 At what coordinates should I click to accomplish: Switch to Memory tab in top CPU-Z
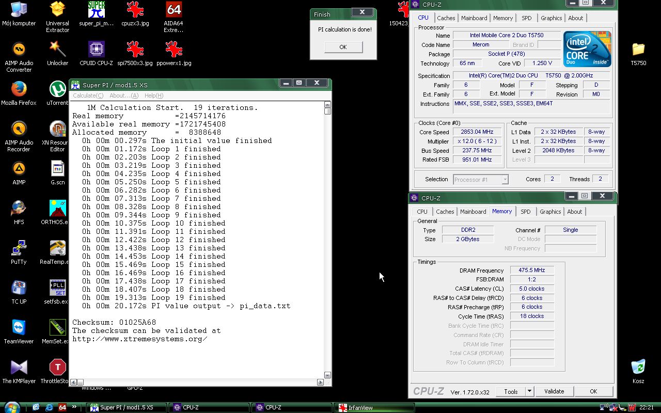[x=503, y=18]
